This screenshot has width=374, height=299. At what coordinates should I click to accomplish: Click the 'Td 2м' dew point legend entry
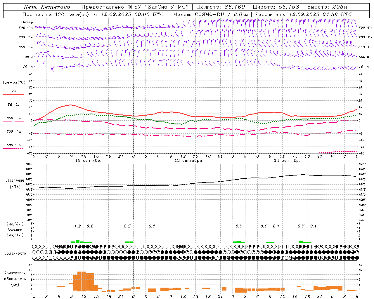[x=13, y=105]
